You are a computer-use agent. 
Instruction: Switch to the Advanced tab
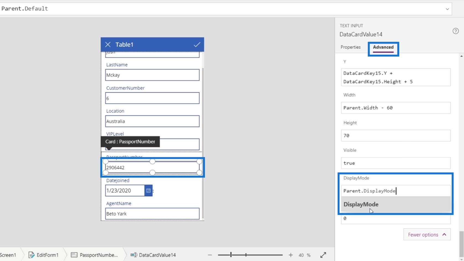pyautogui.click(x=383, y=47)
